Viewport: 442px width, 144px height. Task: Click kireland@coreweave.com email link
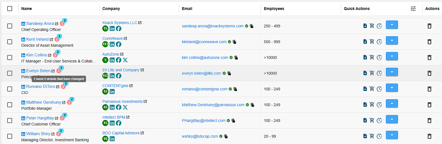[204, 42]
